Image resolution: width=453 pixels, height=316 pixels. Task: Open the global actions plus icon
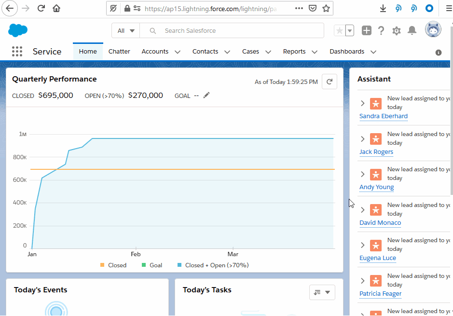(366, 30)
